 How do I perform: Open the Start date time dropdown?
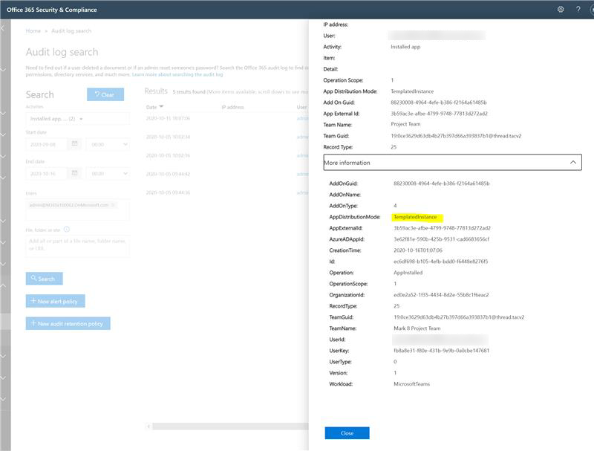(x=108, y=144)
